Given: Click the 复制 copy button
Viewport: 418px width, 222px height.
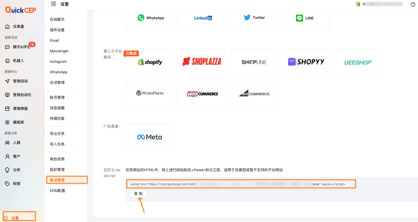Looking at the screenshot, I should click(138, 194).
